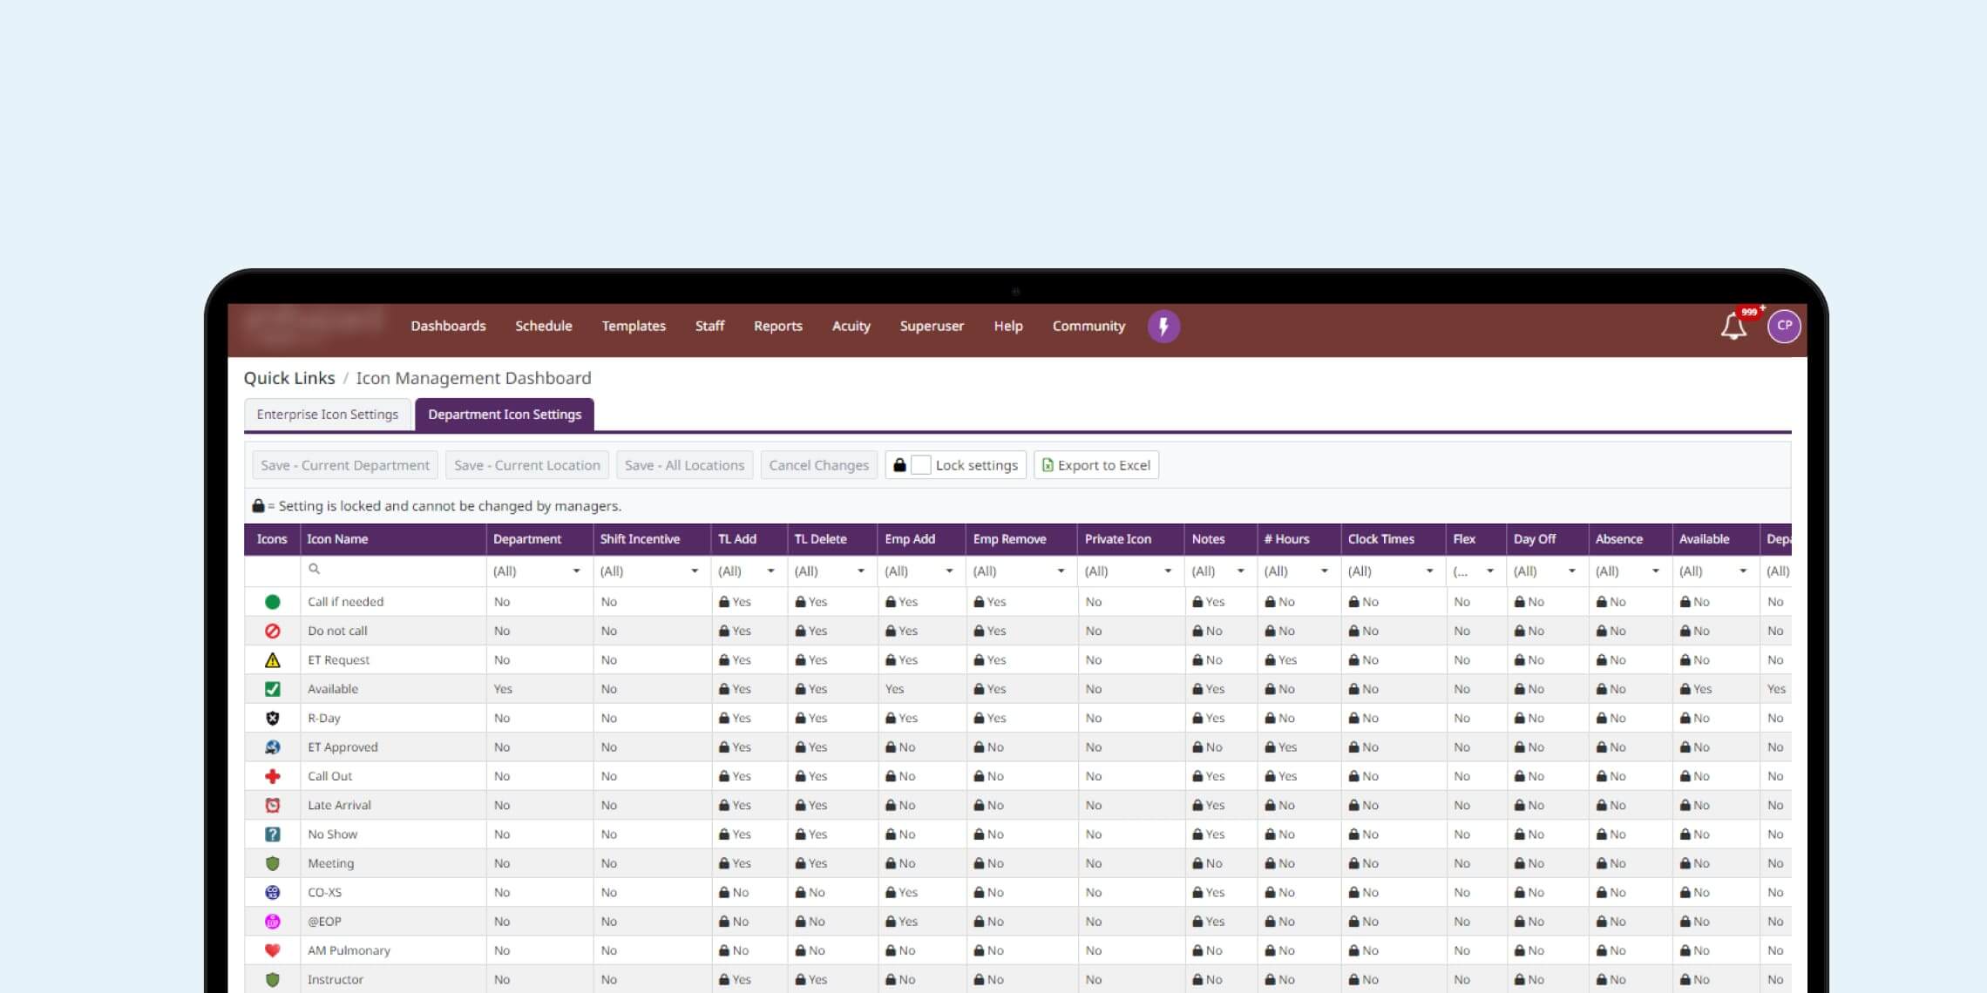Expand the Shift Incentive filter dropdown
1987x993 pixels.
click(x=695, y=571)
